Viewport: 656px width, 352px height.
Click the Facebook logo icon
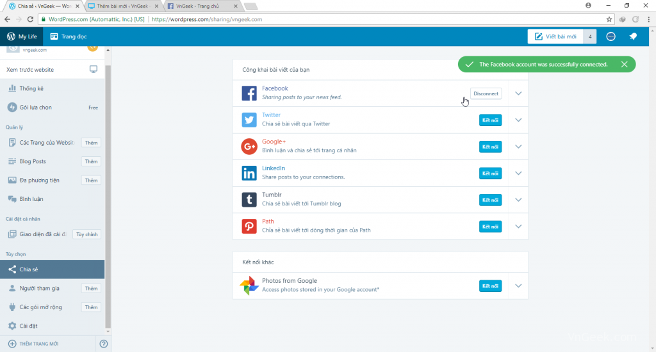(x=249, y=93)
